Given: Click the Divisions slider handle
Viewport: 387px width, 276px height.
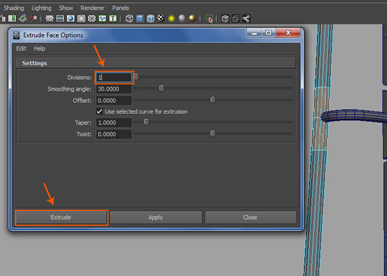Looking at the screenshot, I should (137, 77).
